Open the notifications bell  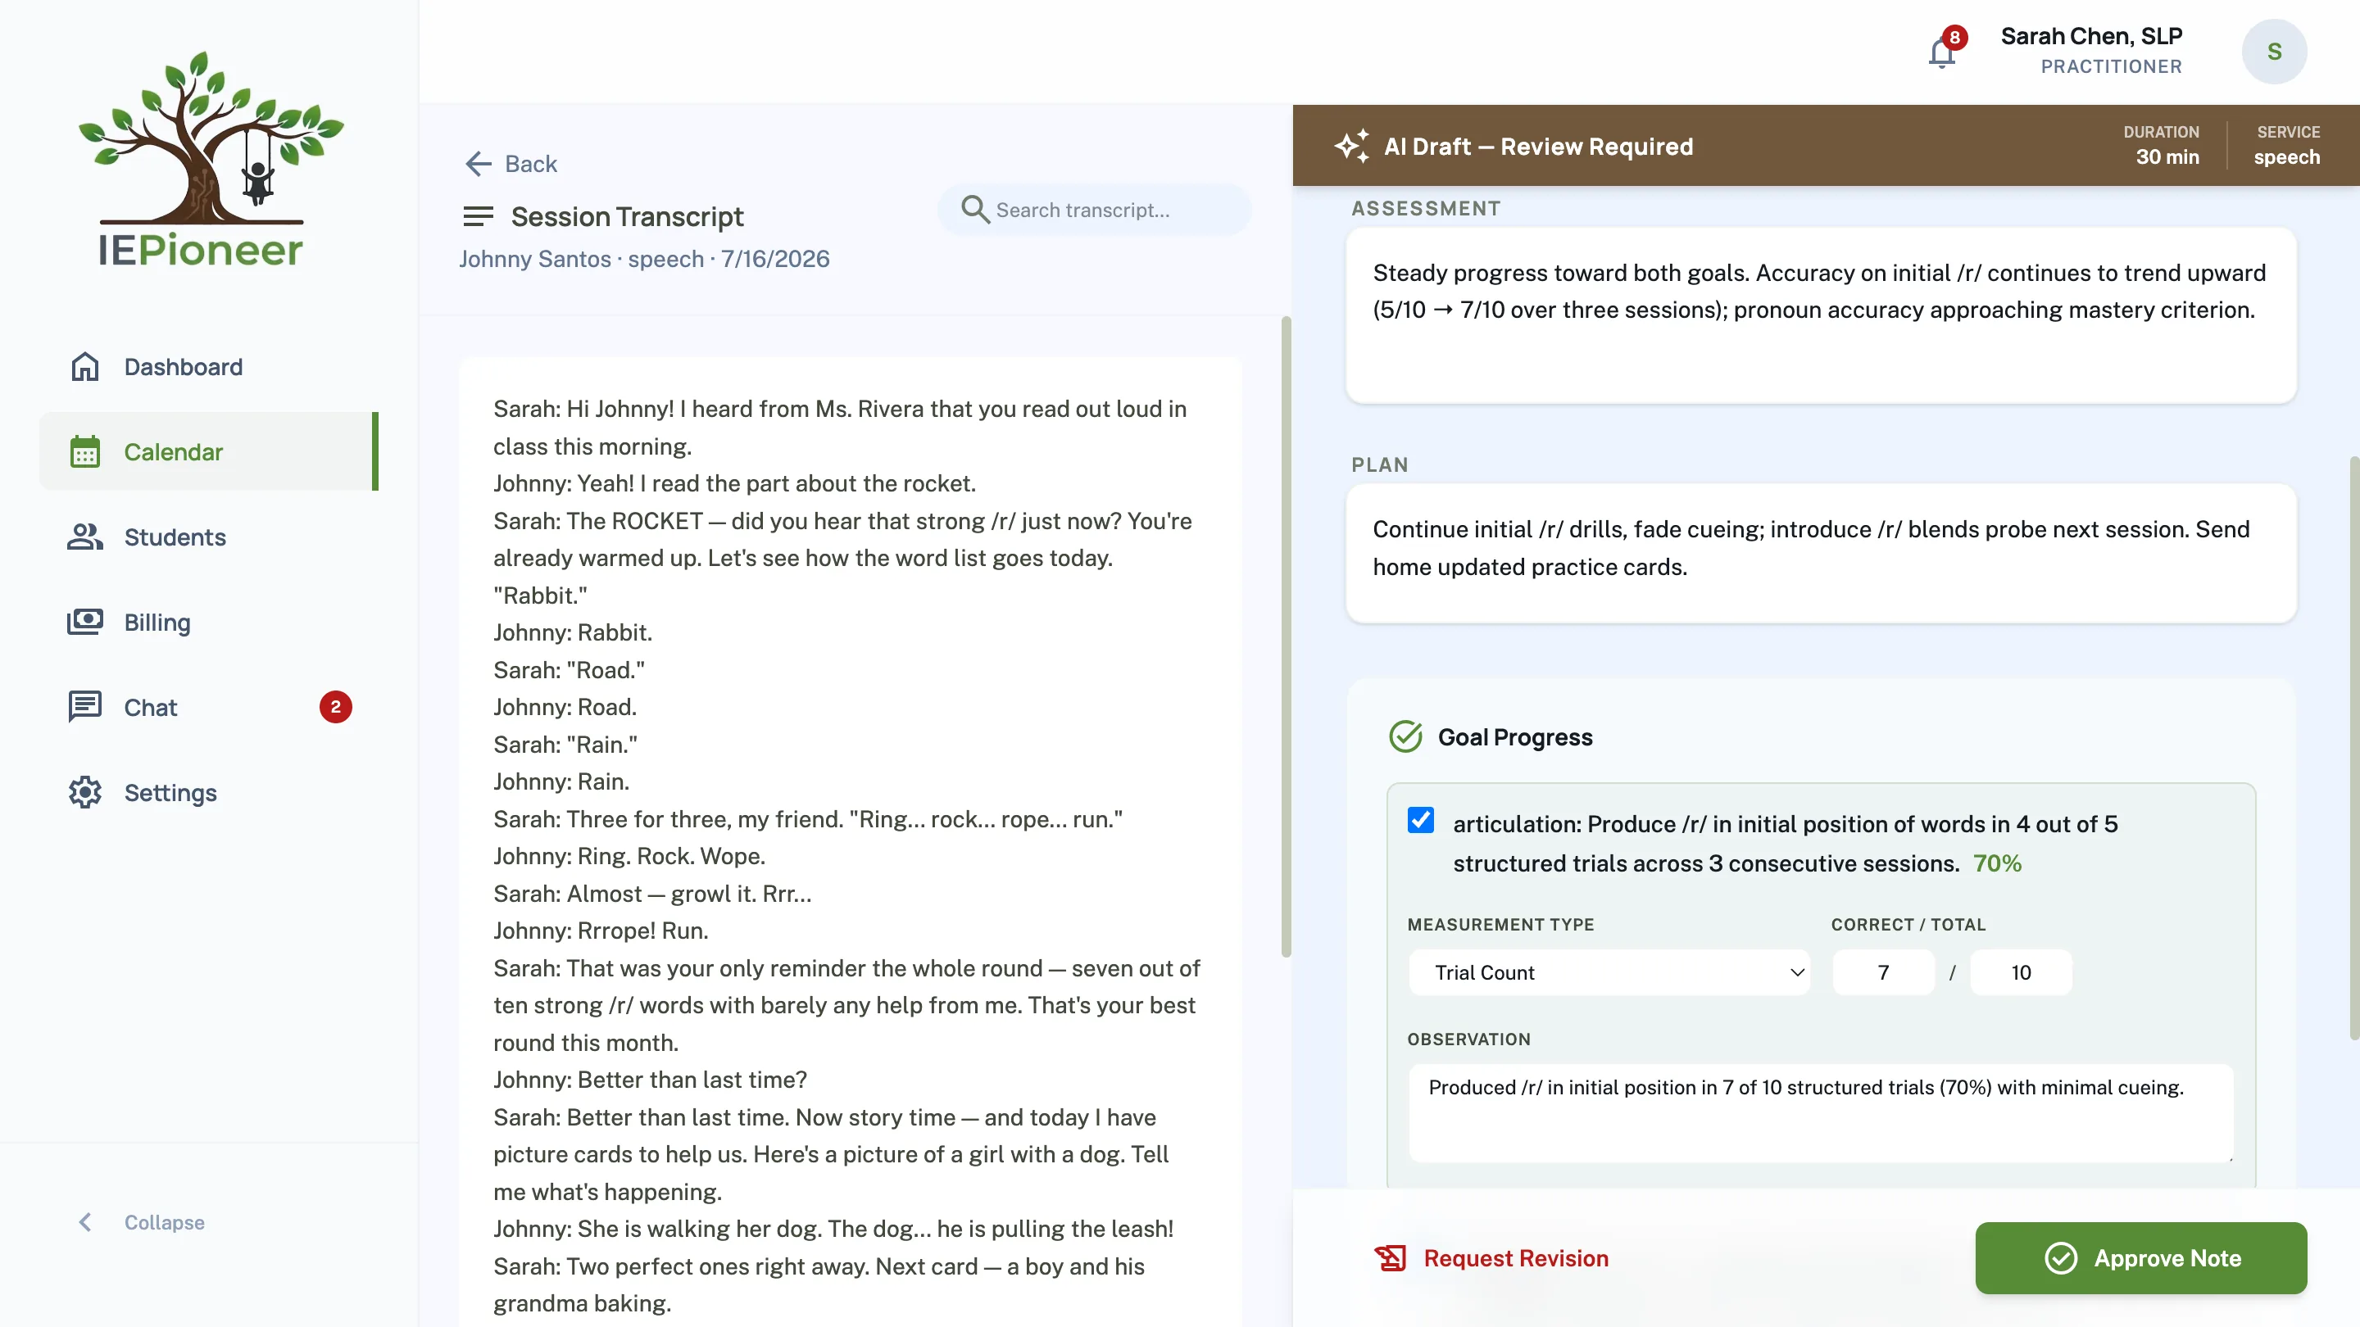point(1941,52)
